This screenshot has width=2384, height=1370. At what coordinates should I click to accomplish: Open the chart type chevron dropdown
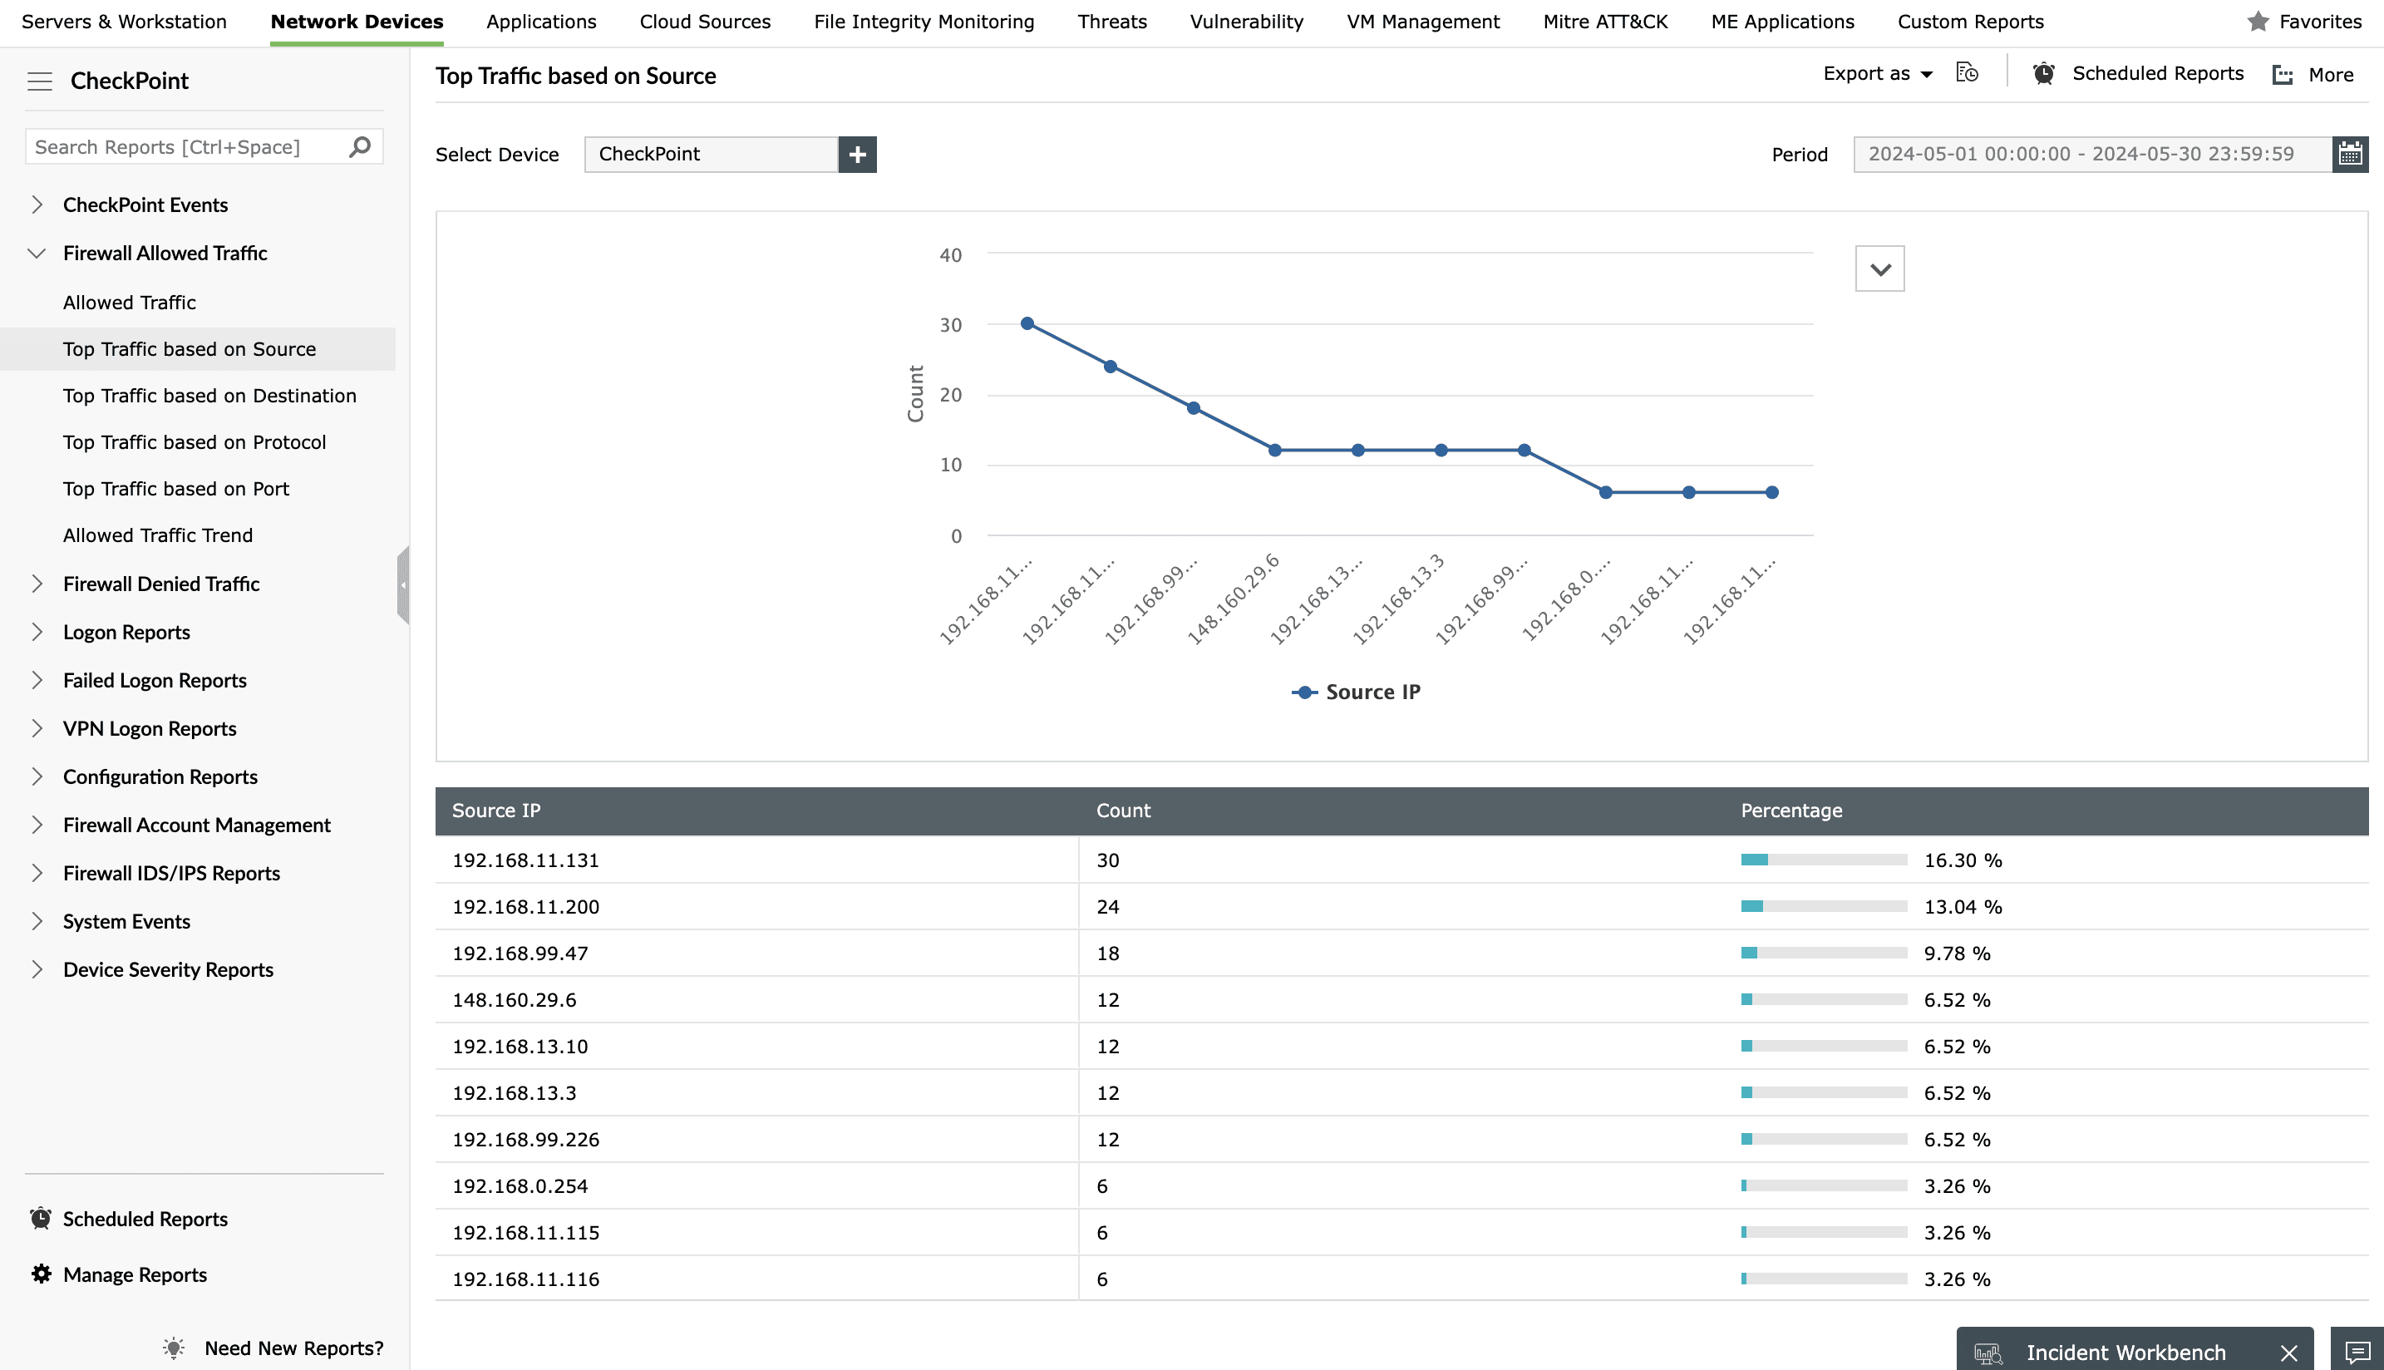1879,269
